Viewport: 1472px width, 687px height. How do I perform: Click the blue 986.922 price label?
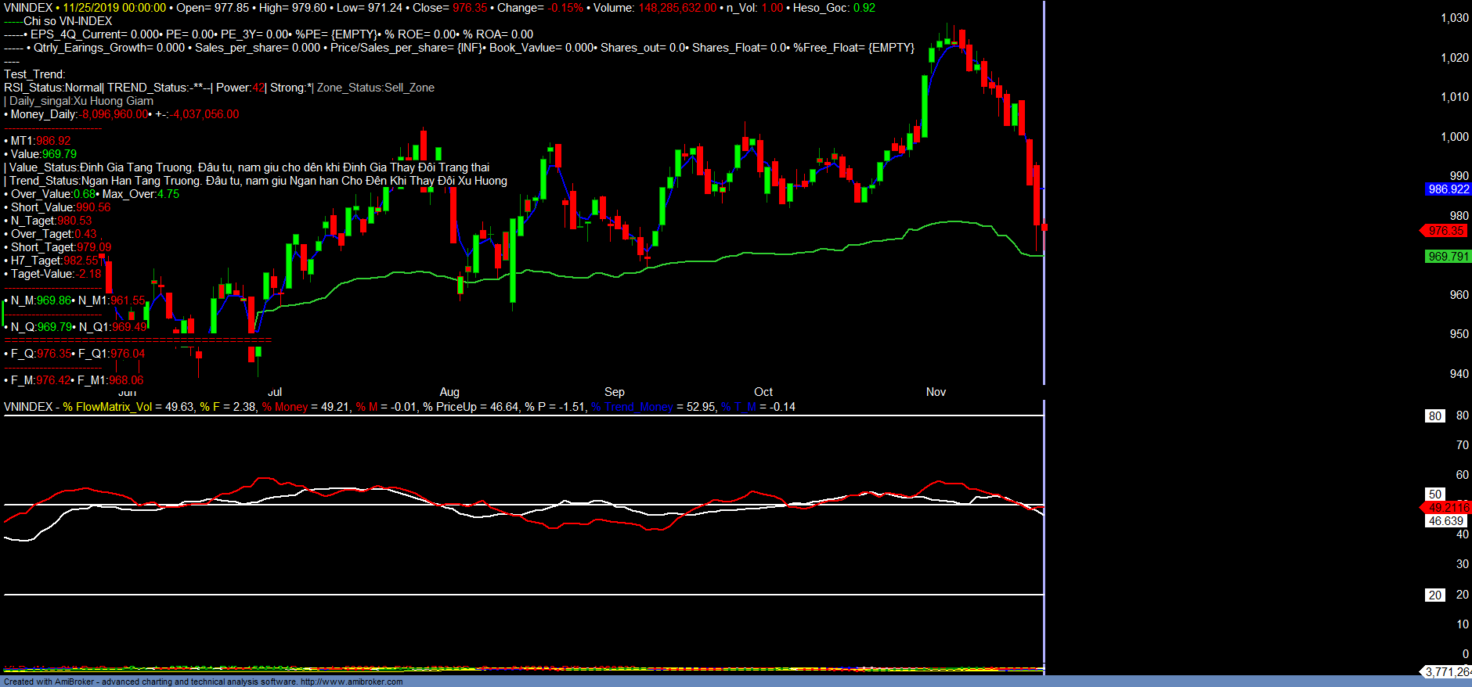(1448, 189)
